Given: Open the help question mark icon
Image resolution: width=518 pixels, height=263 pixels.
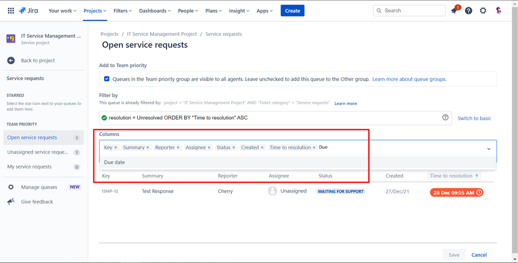Looking at the screenshot, I should pos(468,10).
